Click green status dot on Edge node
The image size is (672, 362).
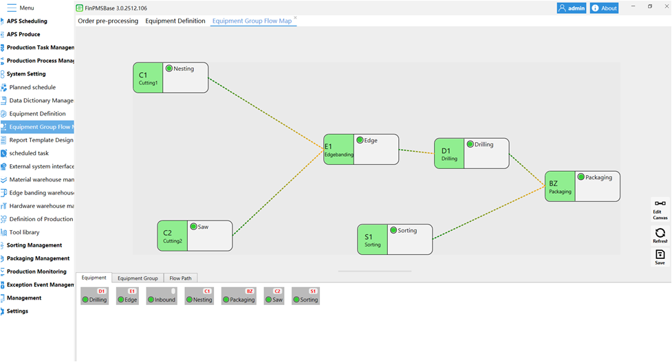[360, 140]
